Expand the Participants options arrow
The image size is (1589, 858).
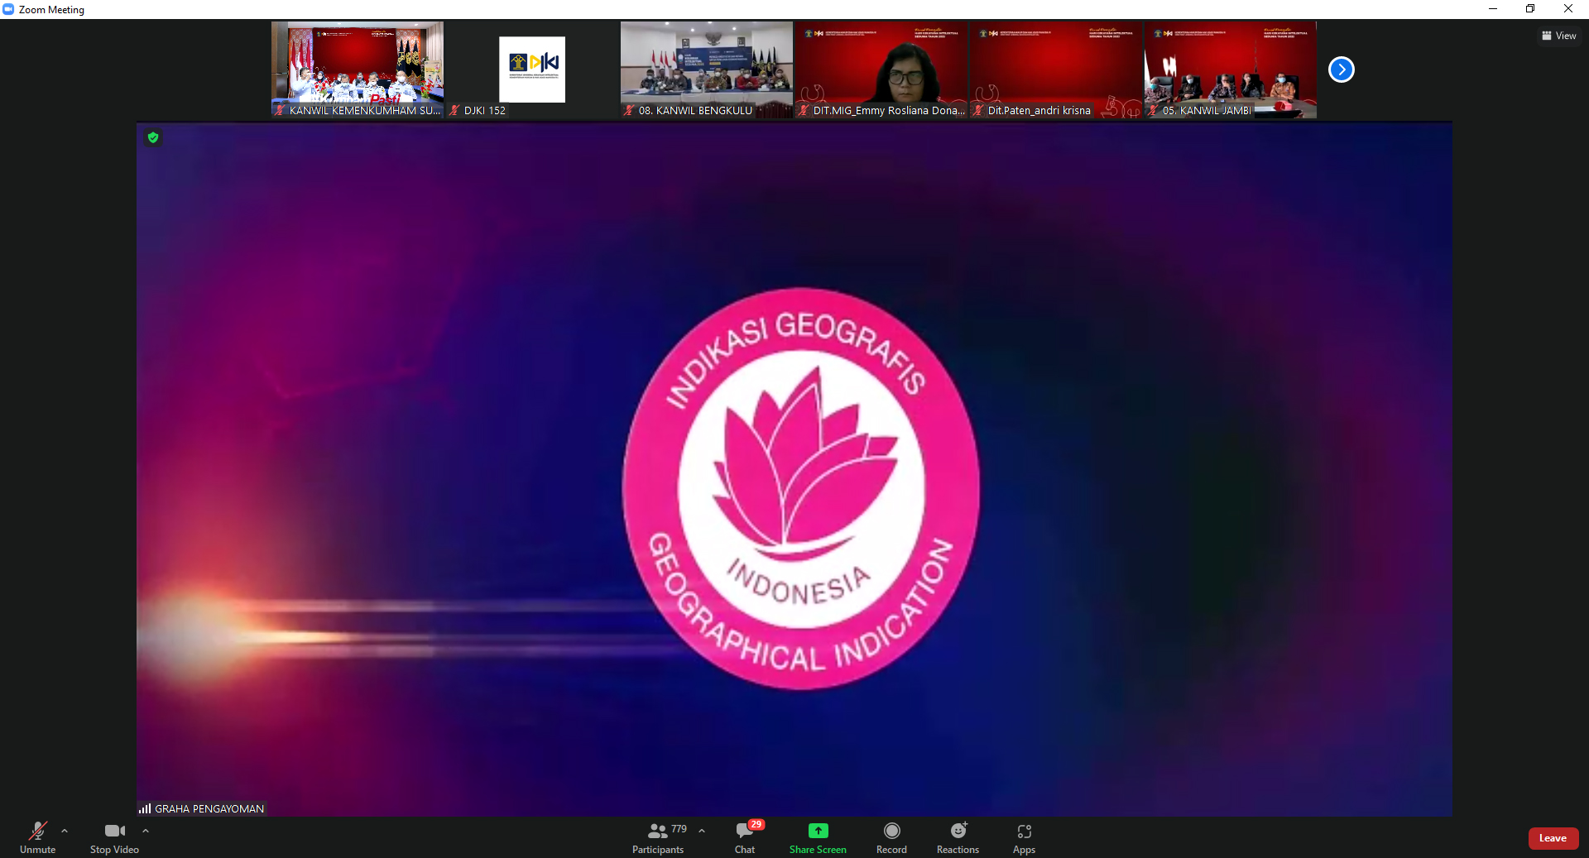click(x=702, y=831)
